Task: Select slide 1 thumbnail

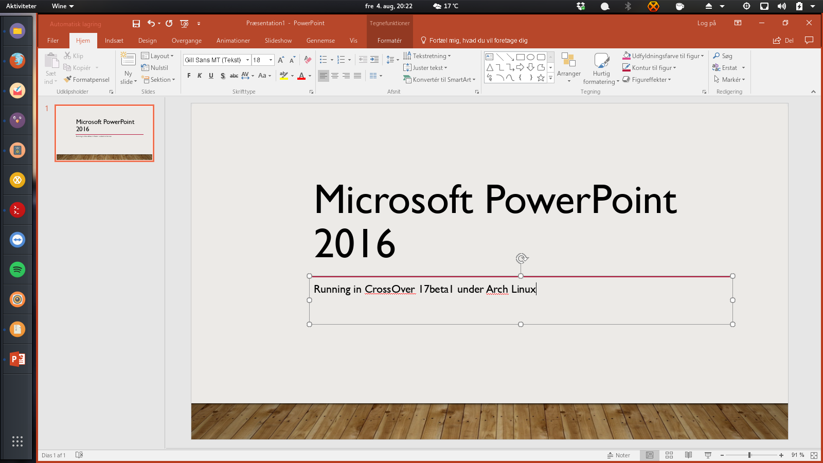Action: (104, 133)
